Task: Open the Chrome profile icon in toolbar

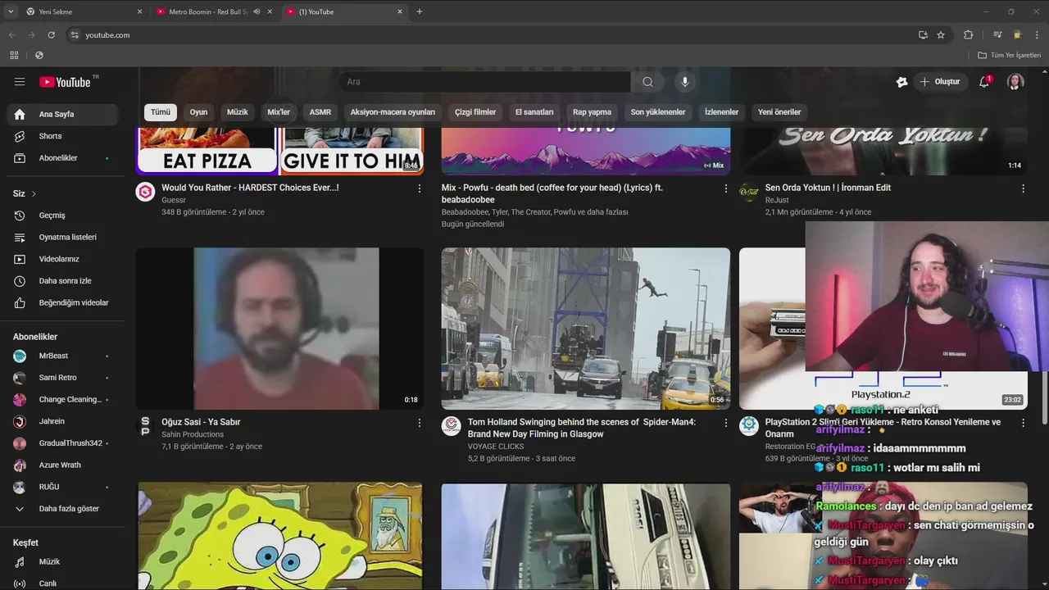Action: coord(1017,35)
